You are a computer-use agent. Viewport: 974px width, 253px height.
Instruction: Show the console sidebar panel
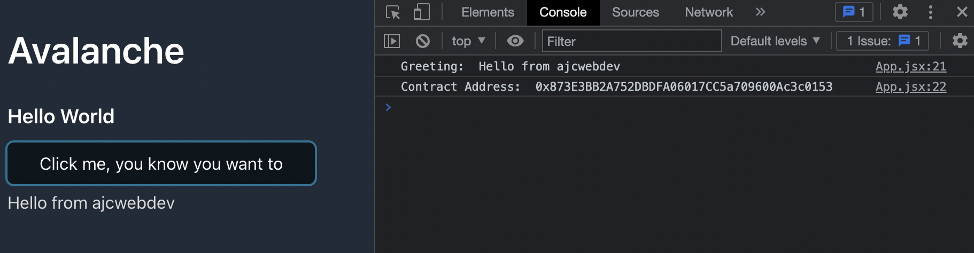click(392, 41)
